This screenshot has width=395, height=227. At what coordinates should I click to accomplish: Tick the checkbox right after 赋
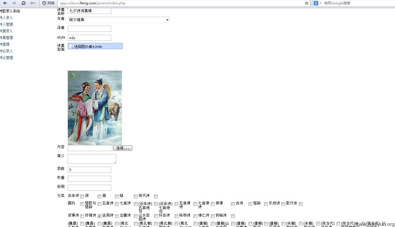[136, 196]
